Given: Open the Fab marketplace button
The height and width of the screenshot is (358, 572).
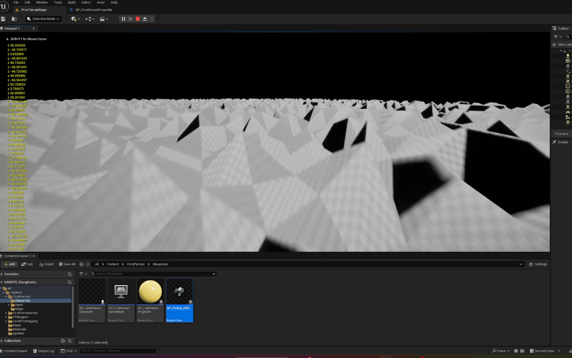Looking at the screenshot, I should (27, 264).
